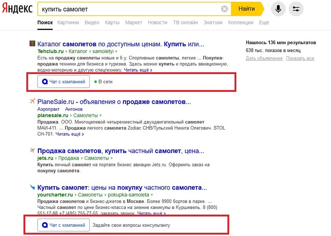
Task: Click the Каталог breadcrumb under Tehclub.ru
Action: [78, 51]
